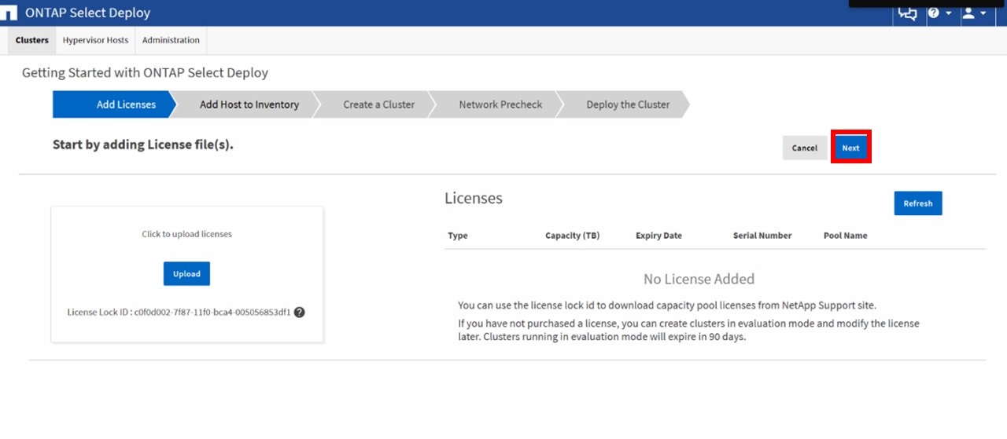Cancel the getting started wizard
Viewport: 1007px width, 439px height.
click(804, 148)
